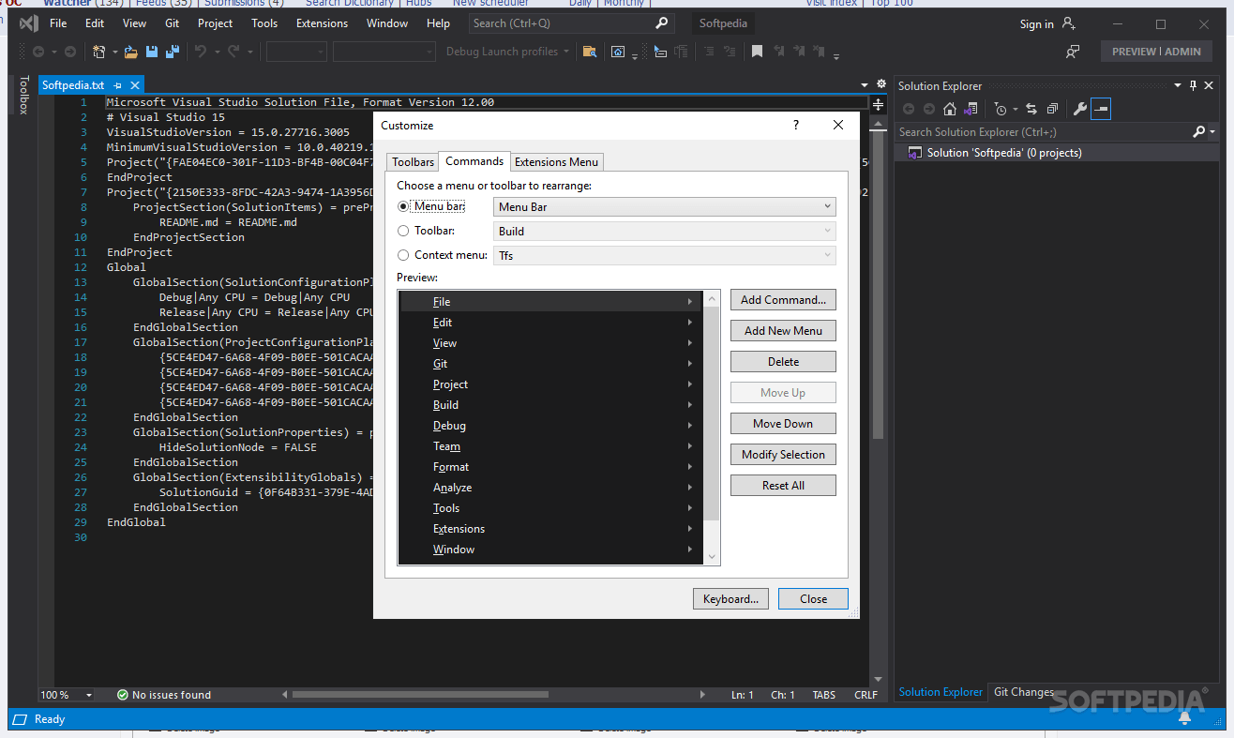Select Analyze in the Preview list
1234x738 pixels.
tap(550, 488)
